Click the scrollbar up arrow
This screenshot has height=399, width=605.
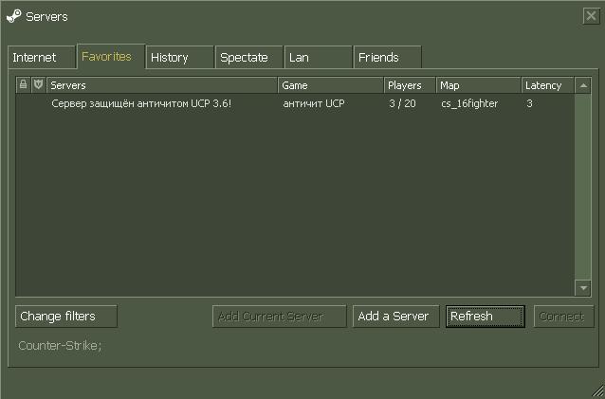tap(583, 85)
